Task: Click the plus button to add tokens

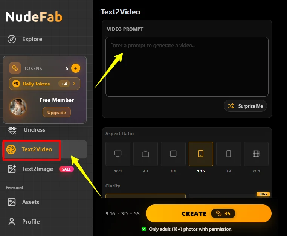Action: pos(76,68)
